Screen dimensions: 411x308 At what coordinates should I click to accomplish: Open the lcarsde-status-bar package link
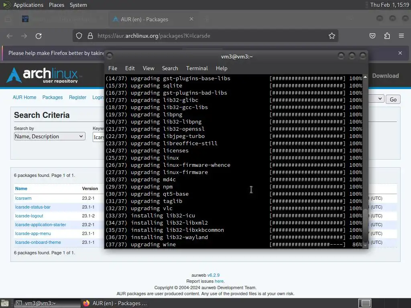click(x=33, y=207)
